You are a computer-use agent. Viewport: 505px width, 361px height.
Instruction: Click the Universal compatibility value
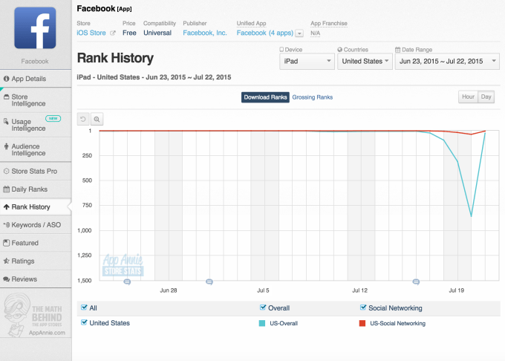[x=157, y=33]
